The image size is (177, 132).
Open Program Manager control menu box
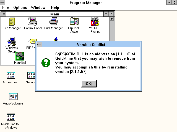[2, 2]
